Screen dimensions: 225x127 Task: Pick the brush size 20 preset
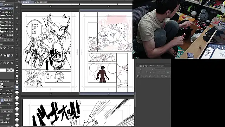(17, 87)
